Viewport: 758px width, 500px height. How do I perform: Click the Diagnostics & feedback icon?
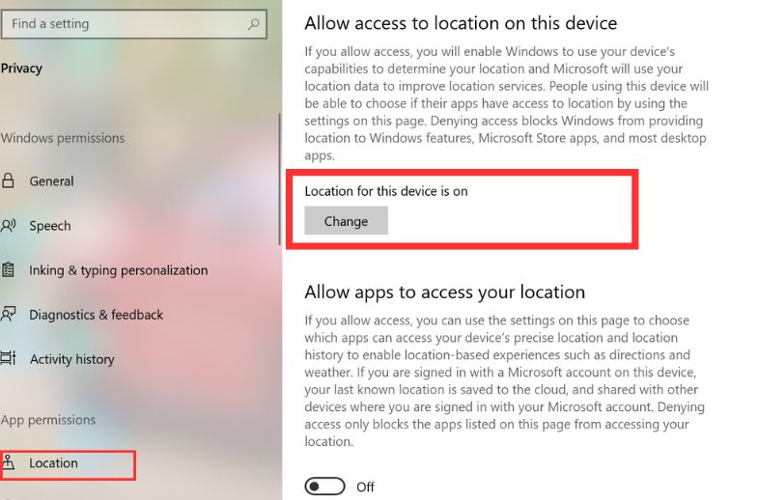point(9,315)
